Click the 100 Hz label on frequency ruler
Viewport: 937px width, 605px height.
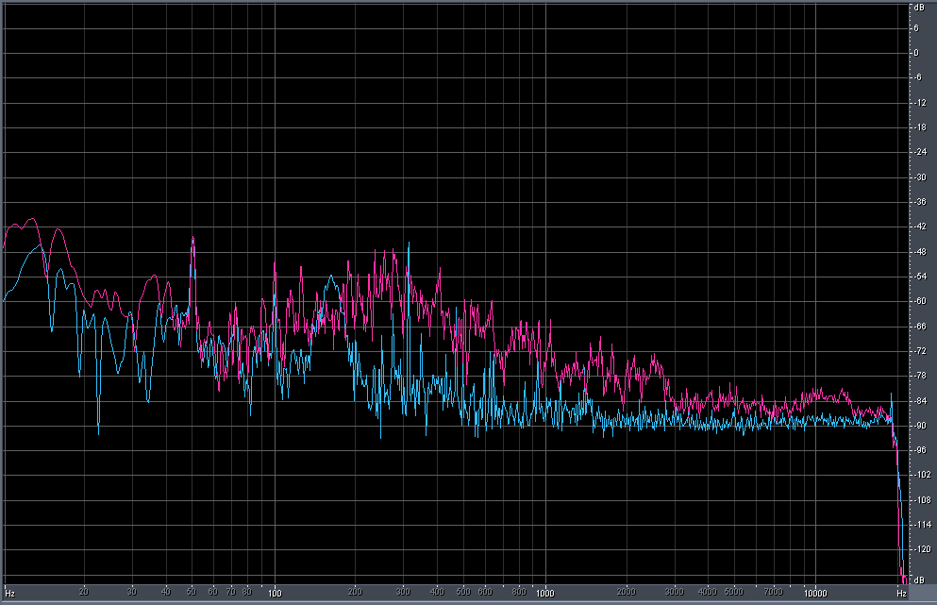pyautogui.click(x=275, y=594)
